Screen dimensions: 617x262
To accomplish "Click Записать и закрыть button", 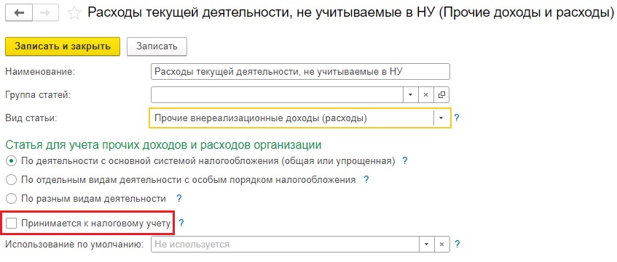I will pyautogui.click(x=63, y=46).
